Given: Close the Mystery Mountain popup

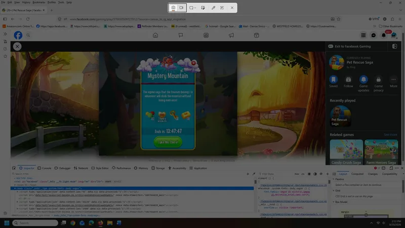Looking at the screenshot, I should click(x=193, y=63).
